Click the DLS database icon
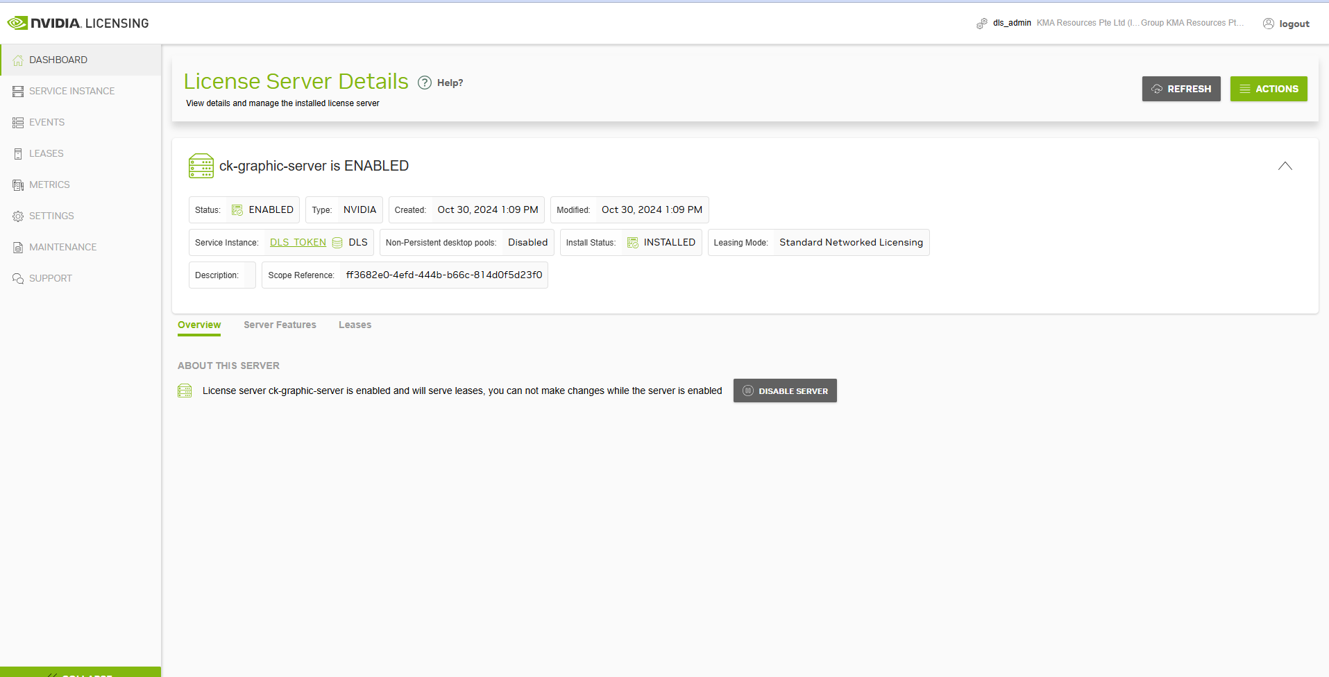Image resolution: width=1329 pixels, height=677 pixels. pyautogui.click(x=337, y=243)
